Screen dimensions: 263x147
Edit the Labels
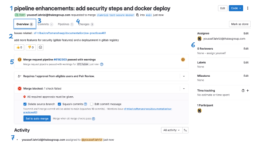(x=246, y=62)
